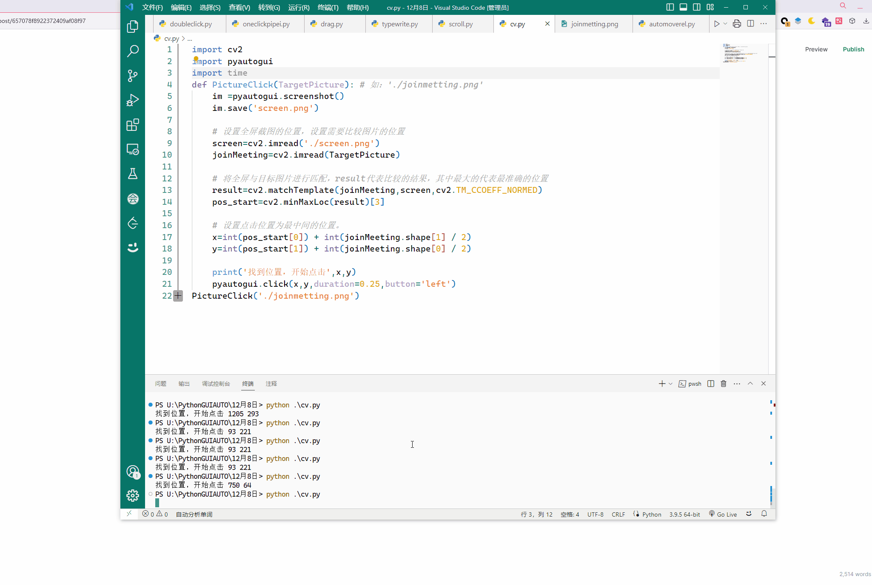Toggle the secondary side bar layout
Screen dimensions: 872x585
(x=696, y=7)
